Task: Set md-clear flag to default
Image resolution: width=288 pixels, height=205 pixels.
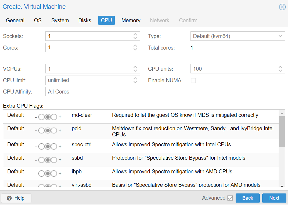Action: click(x=48, y=117)
